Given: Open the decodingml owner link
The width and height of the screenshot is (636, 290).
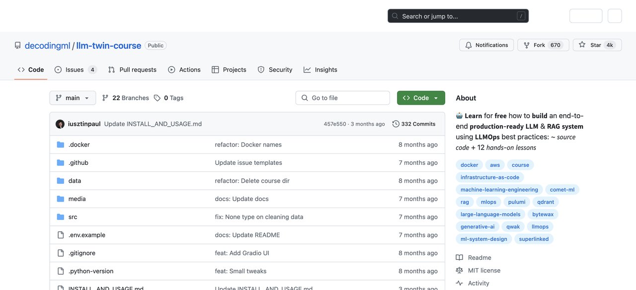Looking at the screenshot, I should click(48, 45).
